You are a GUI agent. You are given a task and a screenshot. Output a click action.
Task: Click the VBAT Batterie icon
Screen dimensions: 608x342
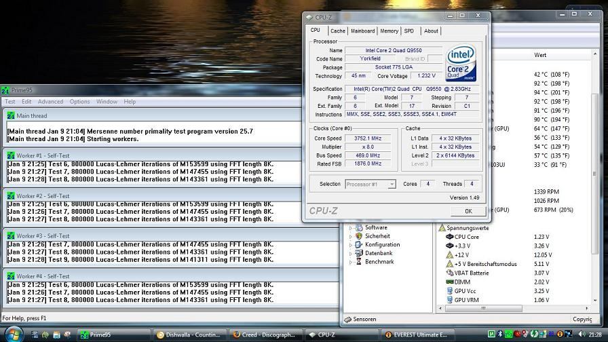pos(450,273)
